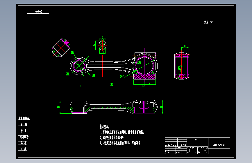Click note 2 about unmarked fillet radius
This screenshot has height=163, width=252.
(x=112, y=138)
